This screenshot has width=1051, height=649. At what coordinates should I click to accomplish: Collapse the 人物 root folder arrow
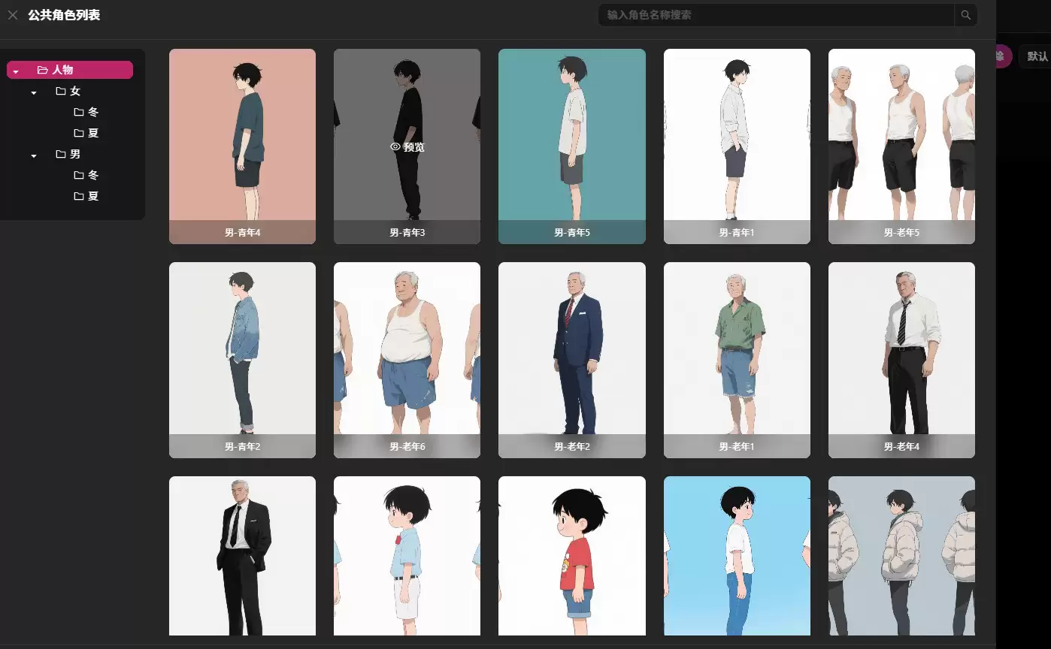(16, 71)
